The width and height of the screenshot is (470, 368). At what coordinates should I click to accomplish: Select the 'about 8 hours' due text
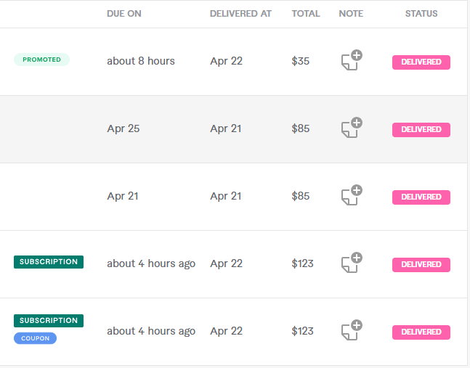(141, 61)
